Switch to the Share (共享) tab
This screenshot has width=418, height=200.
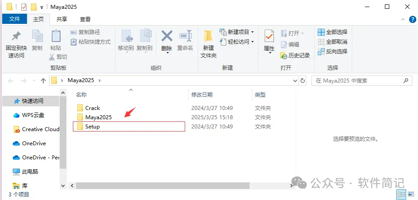tap(62, 19)
